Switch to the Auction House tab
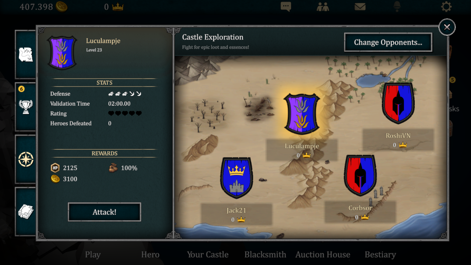This screenshot has width=471, height=265. pos(323,255)
